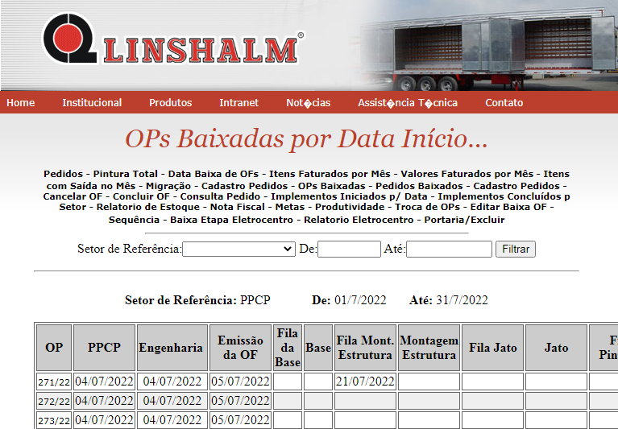Click the PPCP date cell for OP 271/22
This screenshot has width=618, height=429.
[104, 382]
